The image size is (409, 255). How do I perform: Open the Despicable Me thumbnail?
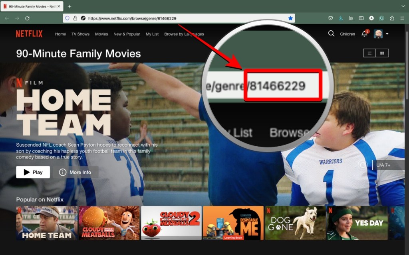233,223
